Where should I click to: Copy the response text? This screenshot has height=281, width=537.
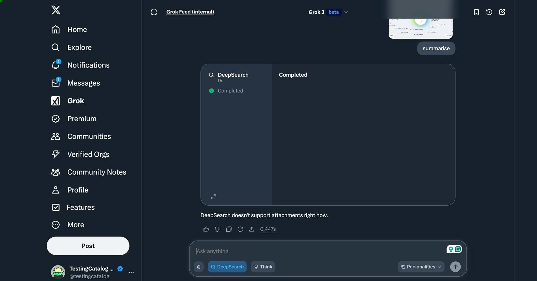pyautogui.click(x=229, y=229)
